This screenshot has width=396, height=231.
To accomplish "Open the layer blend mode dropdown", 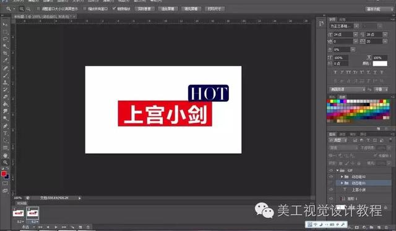I will [343, 148].
